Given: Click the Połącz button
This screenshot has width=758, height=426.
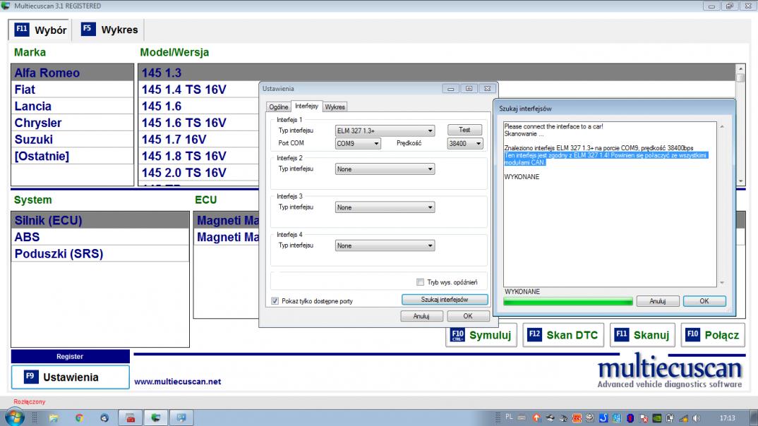Looking at the screenshot, I should coord(713,335).
